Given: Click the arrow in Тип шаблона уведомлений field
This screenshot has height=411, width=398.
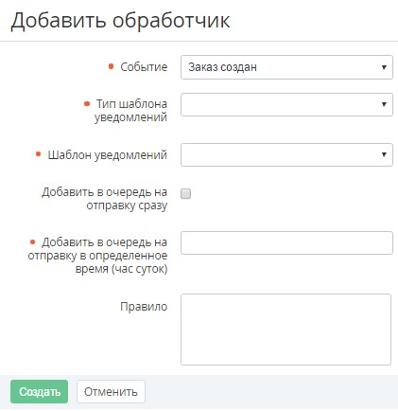Looking at the screenshot, I should point(384,104).
